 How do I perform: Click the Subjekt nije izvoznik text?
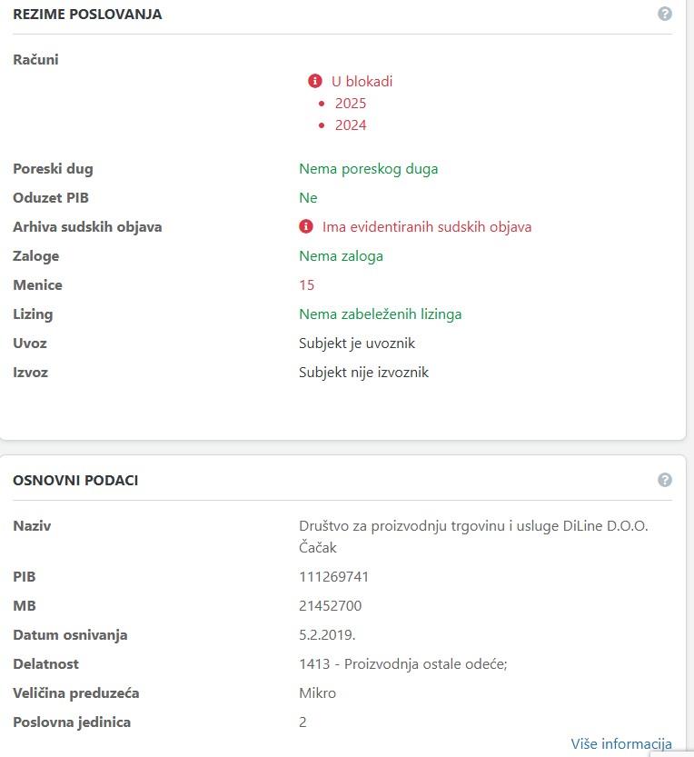pyautogui.click(x=363, y=372)
